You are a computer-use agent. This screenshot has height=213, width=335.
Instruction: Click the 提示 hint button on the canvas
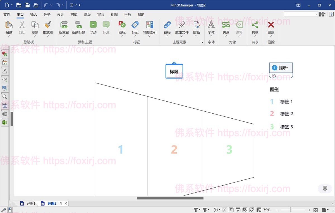(x=281, y=67)
